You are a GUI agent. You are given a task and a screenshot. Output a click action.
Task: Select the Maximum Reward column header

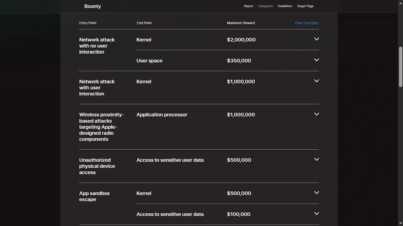(x=240, y=23)
